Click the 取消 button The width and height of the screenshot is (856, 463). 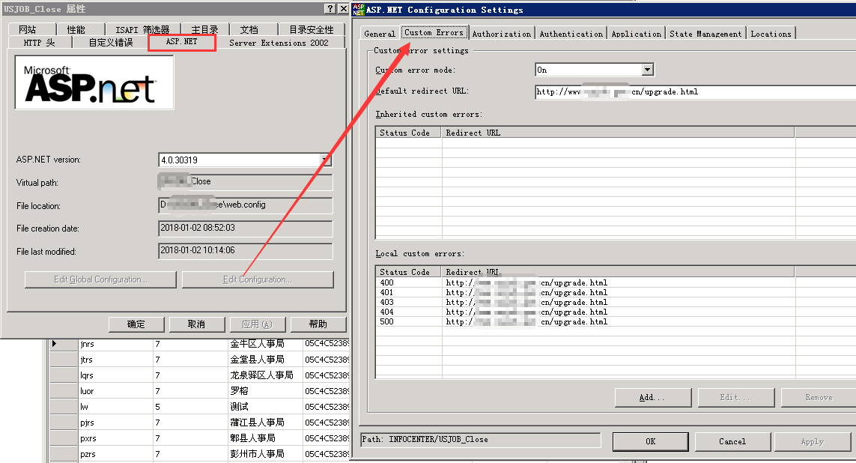(x=196, y=324)
